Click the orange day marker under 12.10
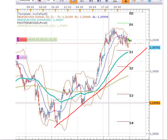 [x=68, y=11]
